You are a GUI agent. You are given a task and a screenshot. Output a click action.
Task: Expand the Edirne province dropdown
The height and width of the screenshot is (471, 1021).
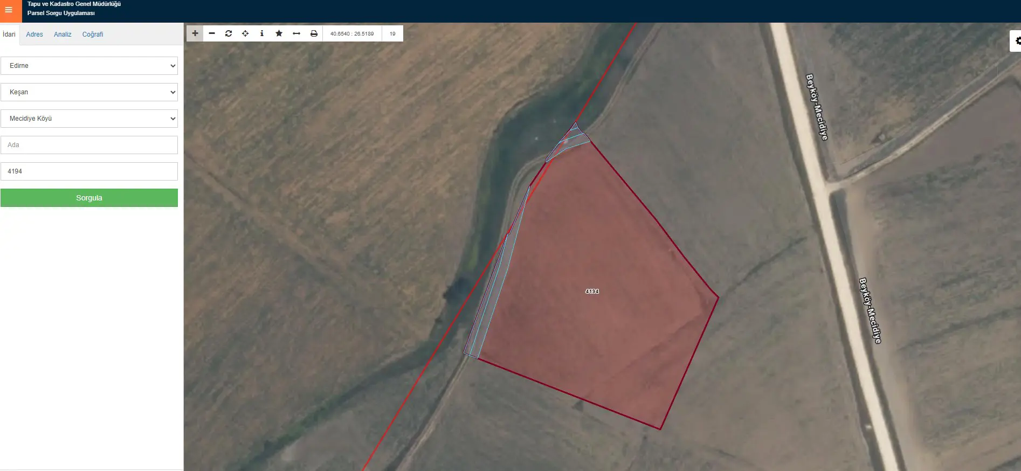pyautogui.click(x=89, y=66)
